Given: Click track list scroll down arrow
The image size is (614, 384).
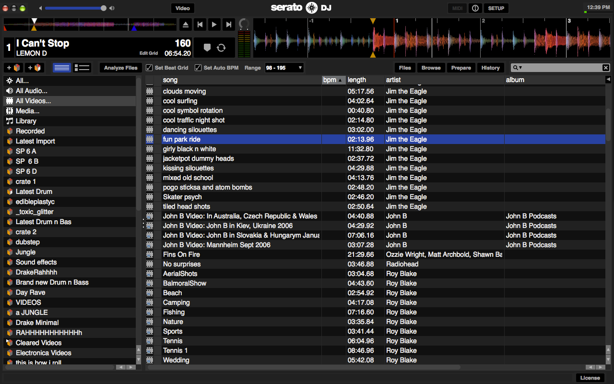Looking at the screenshot, I should pos(608,359).
